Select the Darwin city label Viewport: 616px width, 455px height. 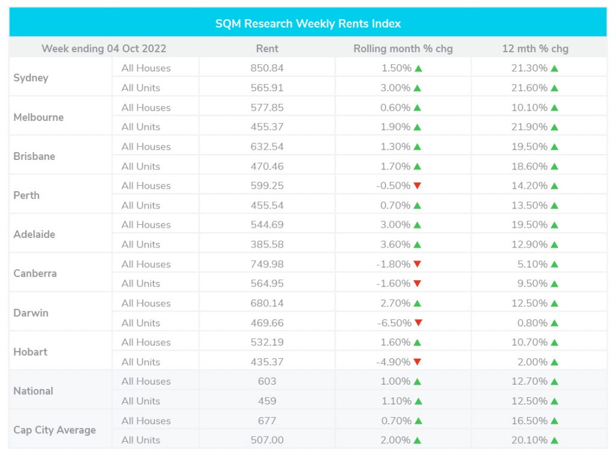31,313
